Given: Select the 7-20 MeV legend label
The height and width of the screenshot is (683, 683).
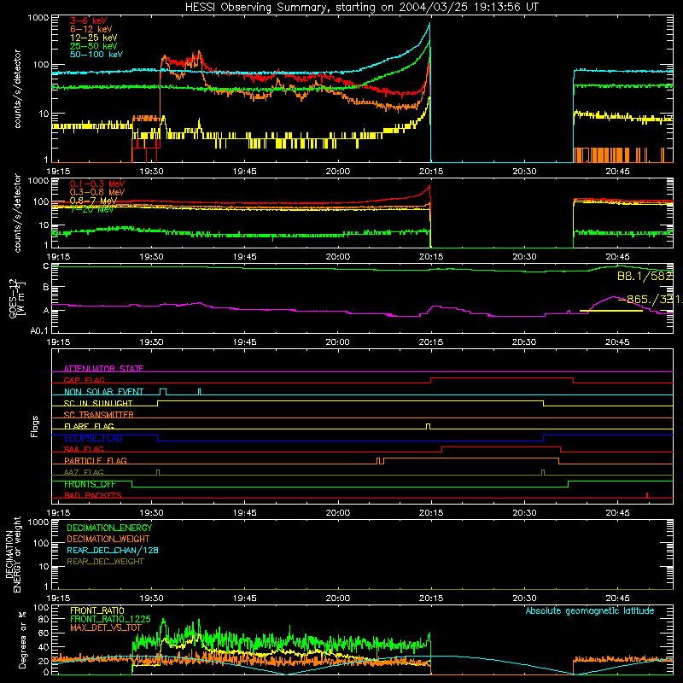Looking at the screenshot, I should 92,209.
